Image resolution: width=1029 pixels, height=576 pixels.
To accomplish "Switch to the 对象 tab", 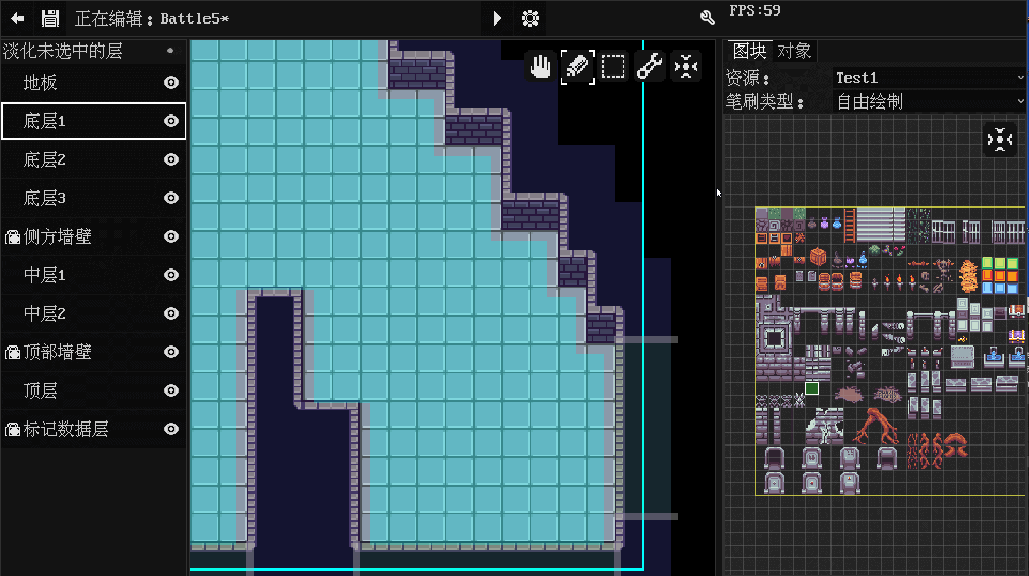I will pos(794,51).
